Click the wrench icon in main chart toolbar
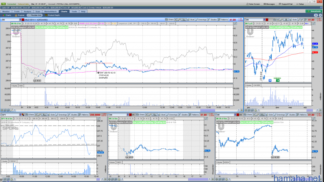The height and width of the screenshot is (182, 324). pyautogui.click(x=179, y=20)
